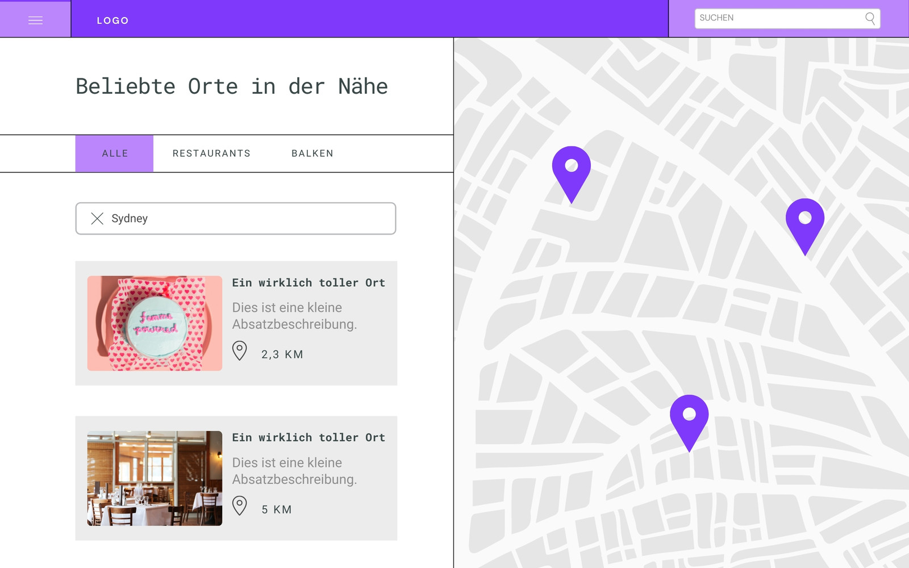Select the ALLE filter tab
Screen dimensions: 909x568
114,153
